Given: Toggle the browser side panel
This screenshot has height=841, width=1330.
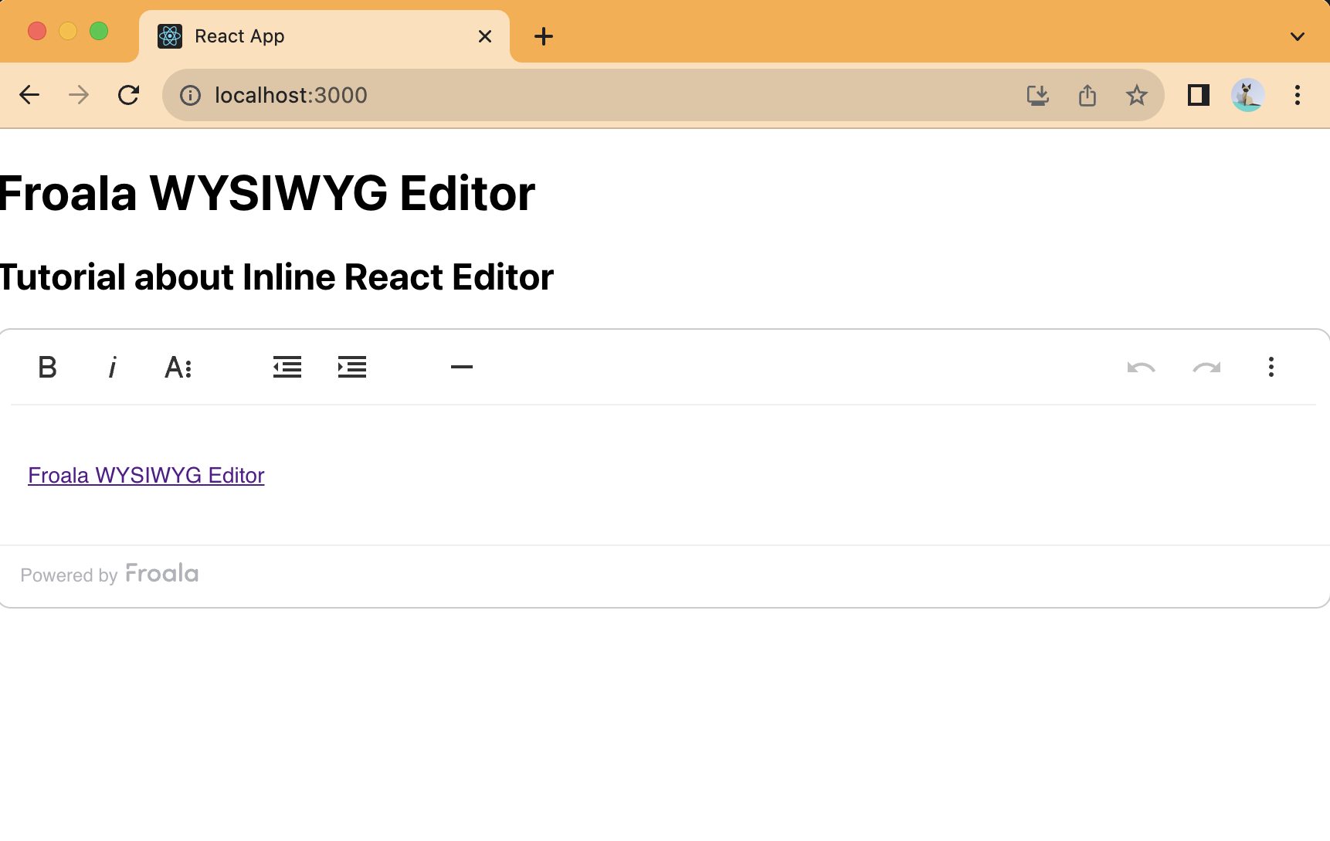Looking at the screenshot, I should click(x=1198, y=95).
